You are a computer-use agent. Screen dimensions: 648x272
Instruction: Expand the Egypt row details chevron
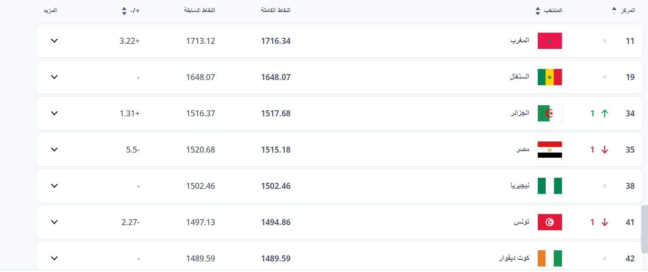click(54, 150)
